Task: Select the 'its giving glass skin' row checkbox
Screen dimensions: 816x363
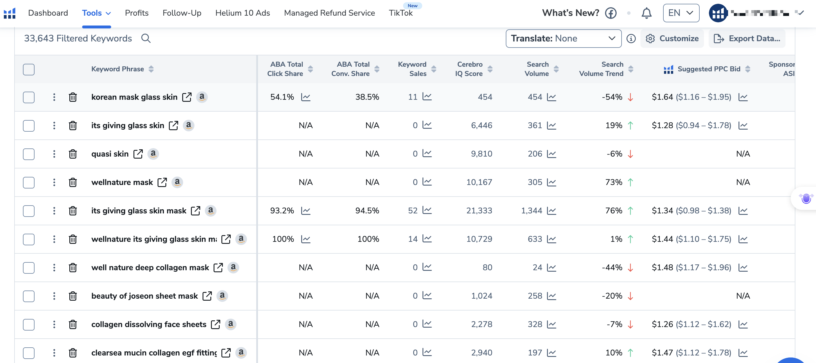Action: click(x=28, y=126)
